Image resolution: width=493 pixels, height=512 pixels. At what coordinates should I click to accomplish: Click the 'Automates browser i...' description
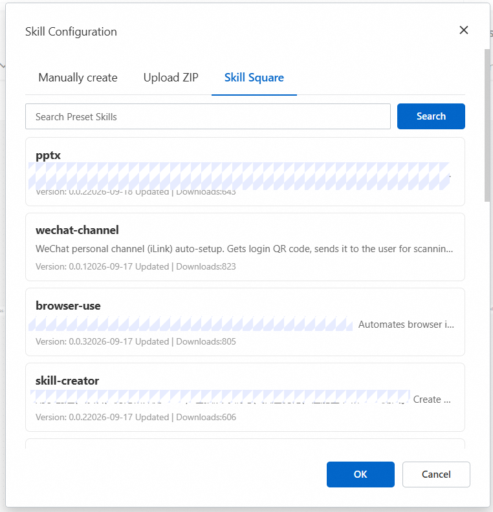(406, 325)
